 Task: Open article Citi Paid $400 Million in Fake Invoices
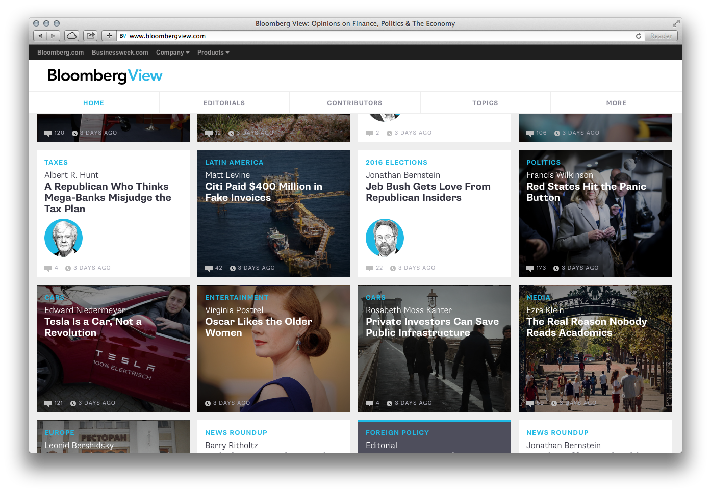[264, 192]
